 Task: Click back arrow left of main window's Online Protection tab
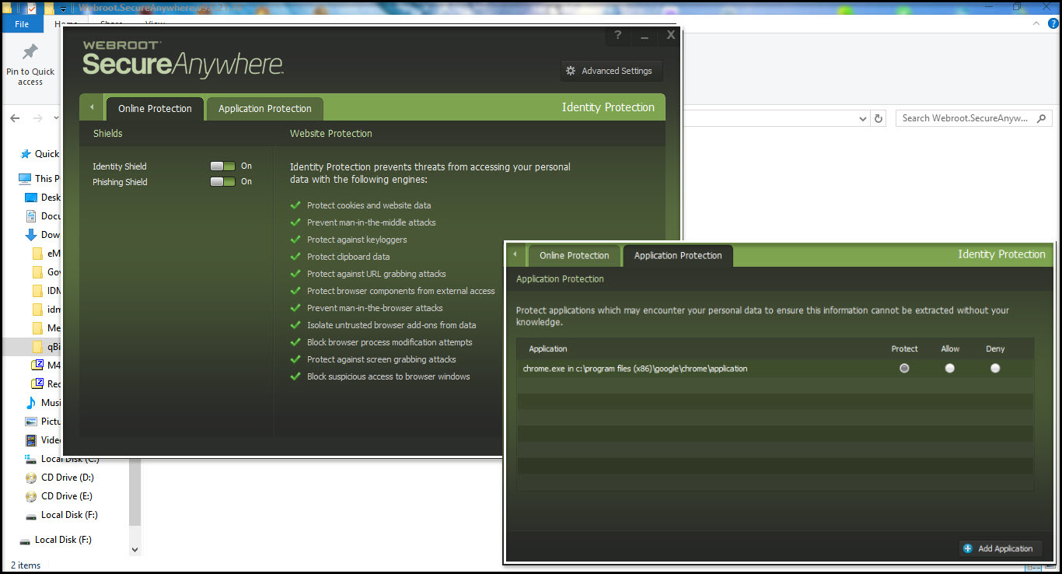click(x=92, y=107)
